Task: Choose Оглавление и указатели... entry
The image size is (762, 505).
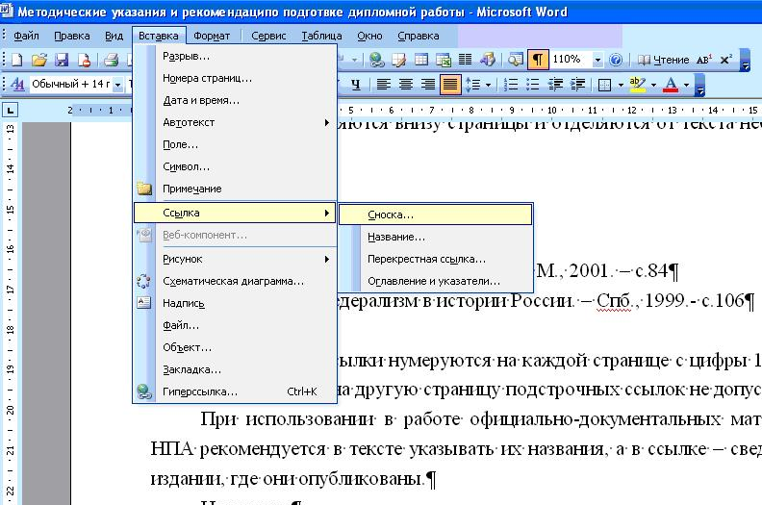Action: tap(436, 281)
